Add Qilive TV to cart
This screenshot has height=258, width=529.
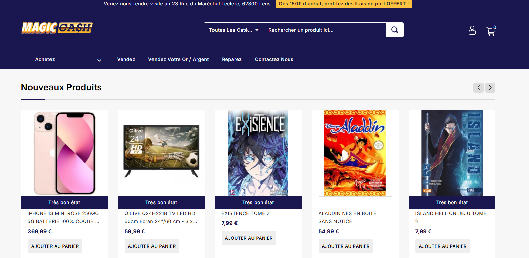152,246
